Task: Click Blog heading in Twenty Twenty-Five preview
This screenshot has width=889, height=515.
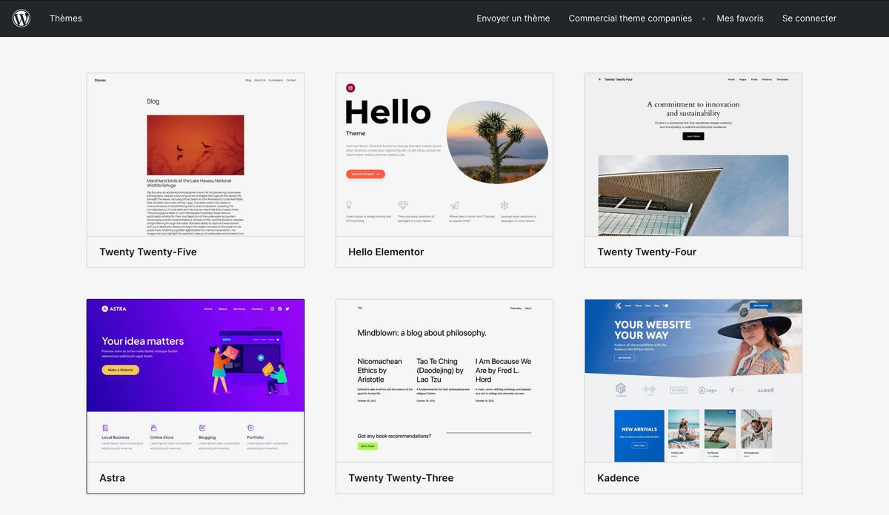Action: 153,101
